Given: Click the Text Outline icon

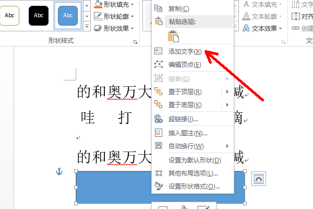Looking at the screenshot, I should coord(246,16).
